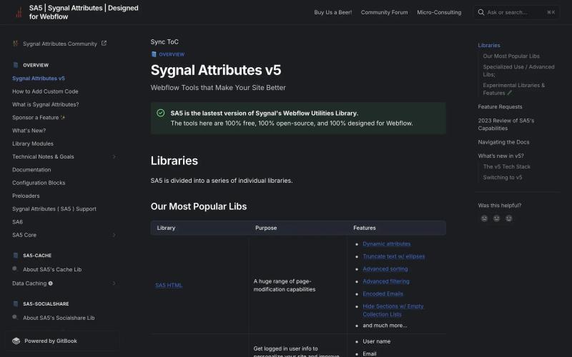The width and height of the screenshot is (572, 357).
Task: Open the Community Forum header link
Action: [x=384, y=12]
